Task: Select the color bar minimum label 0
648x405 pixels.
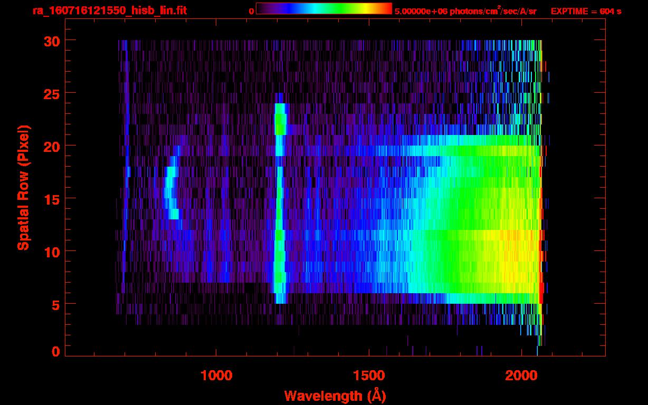Action: pyautogui.click(x=251, y=11)
